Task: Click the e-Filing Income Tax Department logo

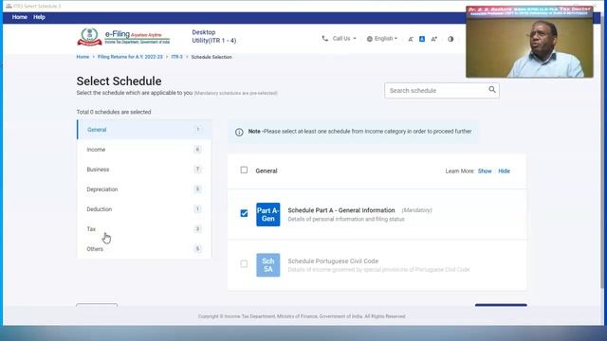Action: pyautogui.click(x=123, y=37)
